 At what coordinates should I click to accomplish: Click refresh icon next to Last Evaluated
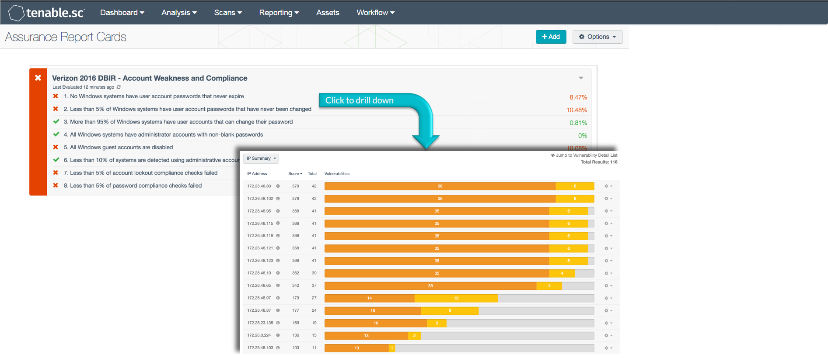(119, 87)
